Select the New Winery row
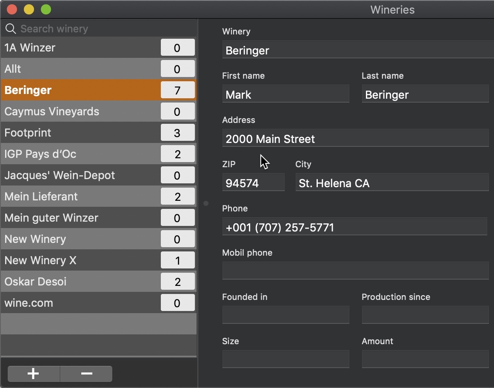The image size is (494, 388). click(x=99, y=239)
